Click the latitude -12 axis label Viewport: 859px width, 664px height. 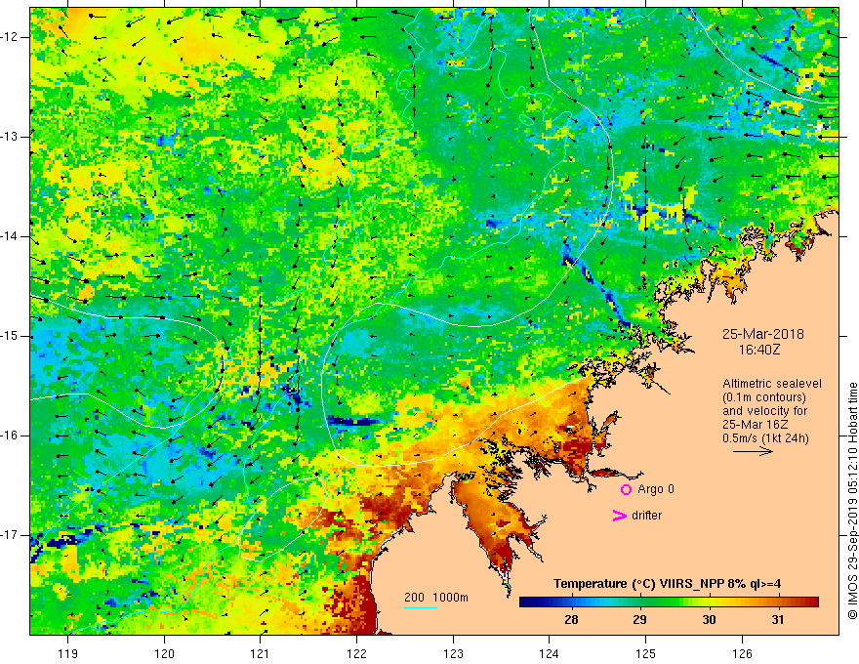10,37
